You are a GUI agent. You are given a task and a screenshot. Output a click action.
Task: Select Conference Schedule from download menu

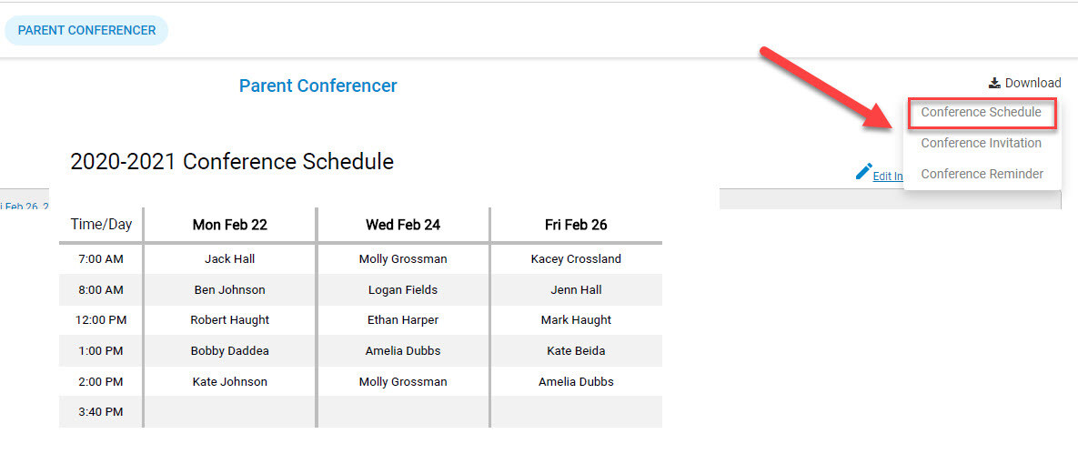click(981, 112)
